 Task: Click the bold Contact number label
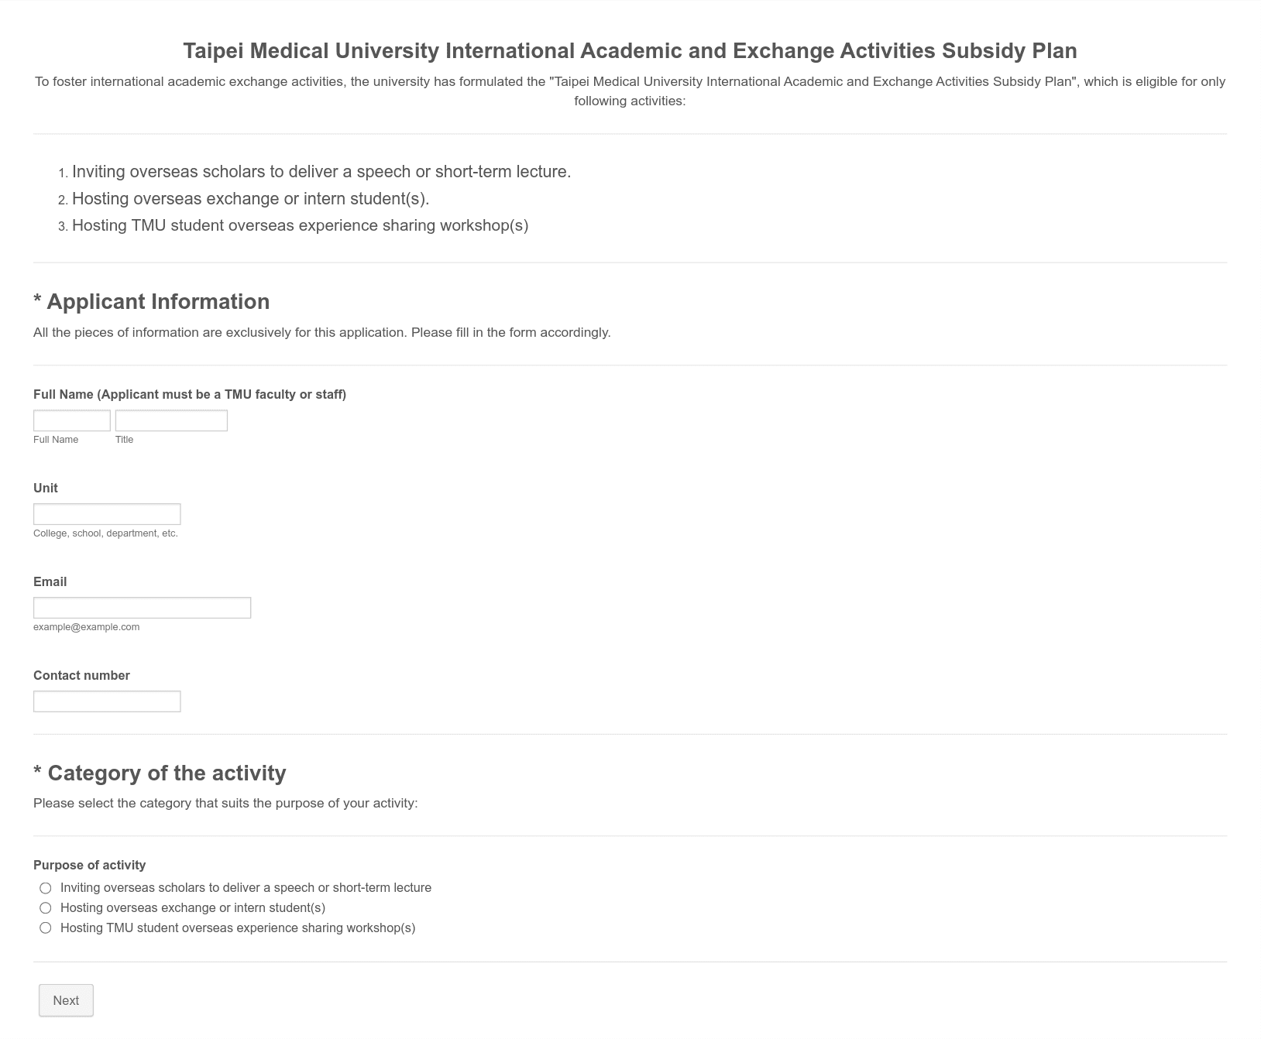click(81, 676)
